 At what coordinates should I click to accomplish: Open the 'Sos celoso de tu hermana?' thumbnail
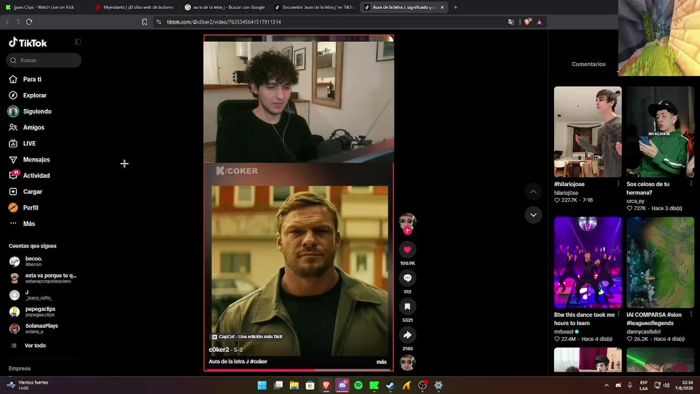pyautogui.click(x=660, y=132)
